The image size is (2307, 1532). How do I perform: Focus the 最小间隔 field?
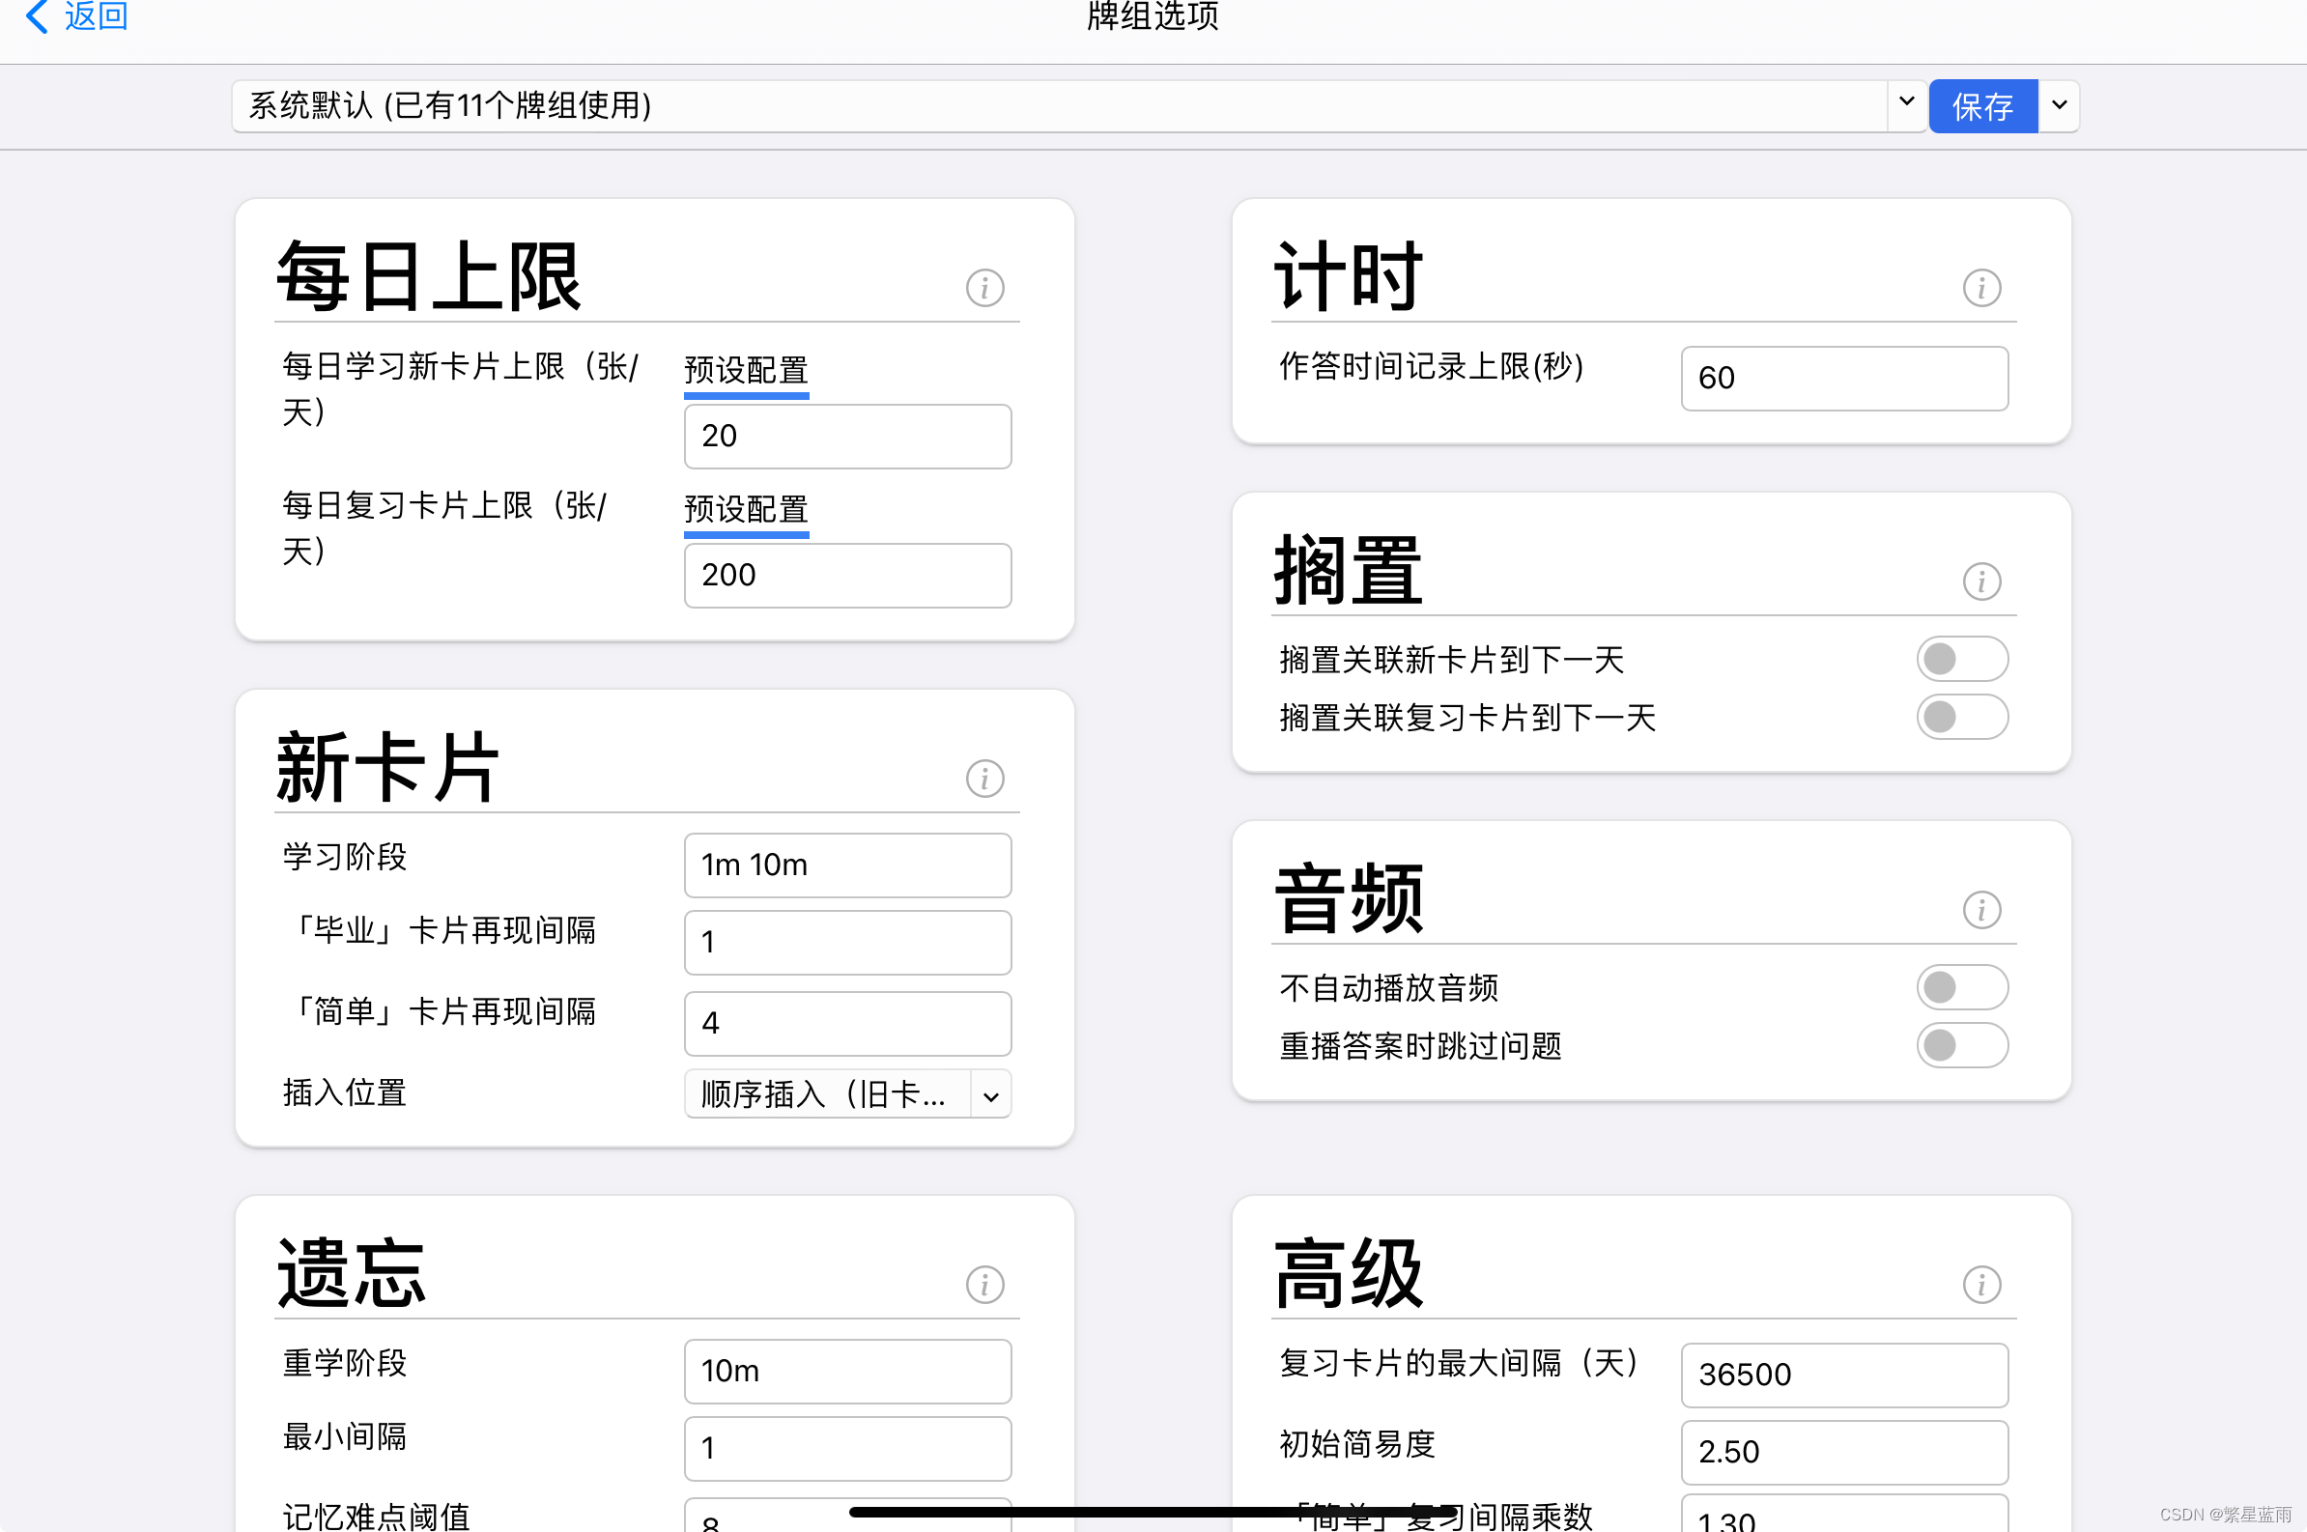(847, 1448)
